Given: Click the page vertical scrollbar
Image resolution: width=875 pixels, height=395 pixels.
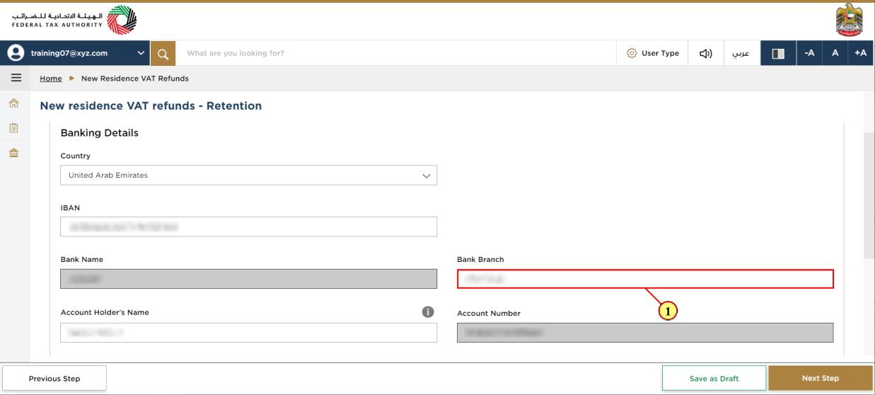Looking at the screenshot, I should coord(869,195).
